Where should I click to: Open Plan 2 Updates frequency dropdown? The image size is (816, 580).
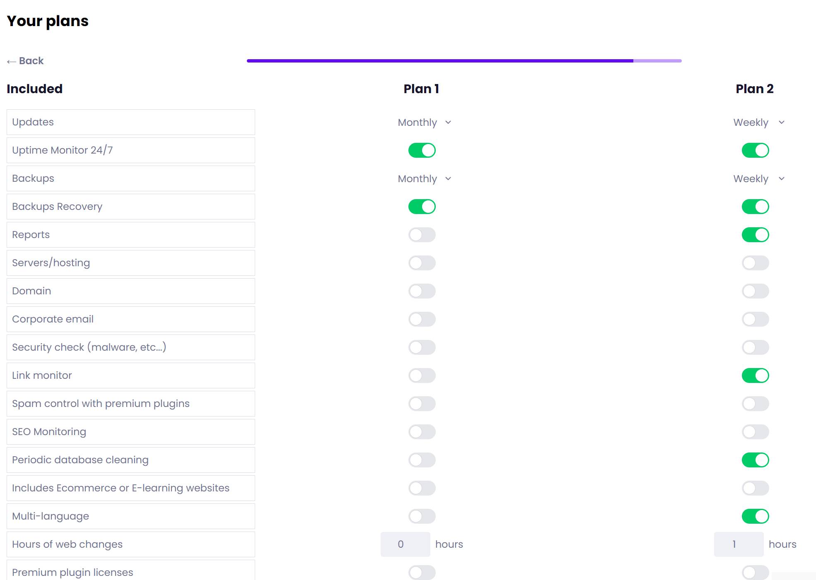758,123
